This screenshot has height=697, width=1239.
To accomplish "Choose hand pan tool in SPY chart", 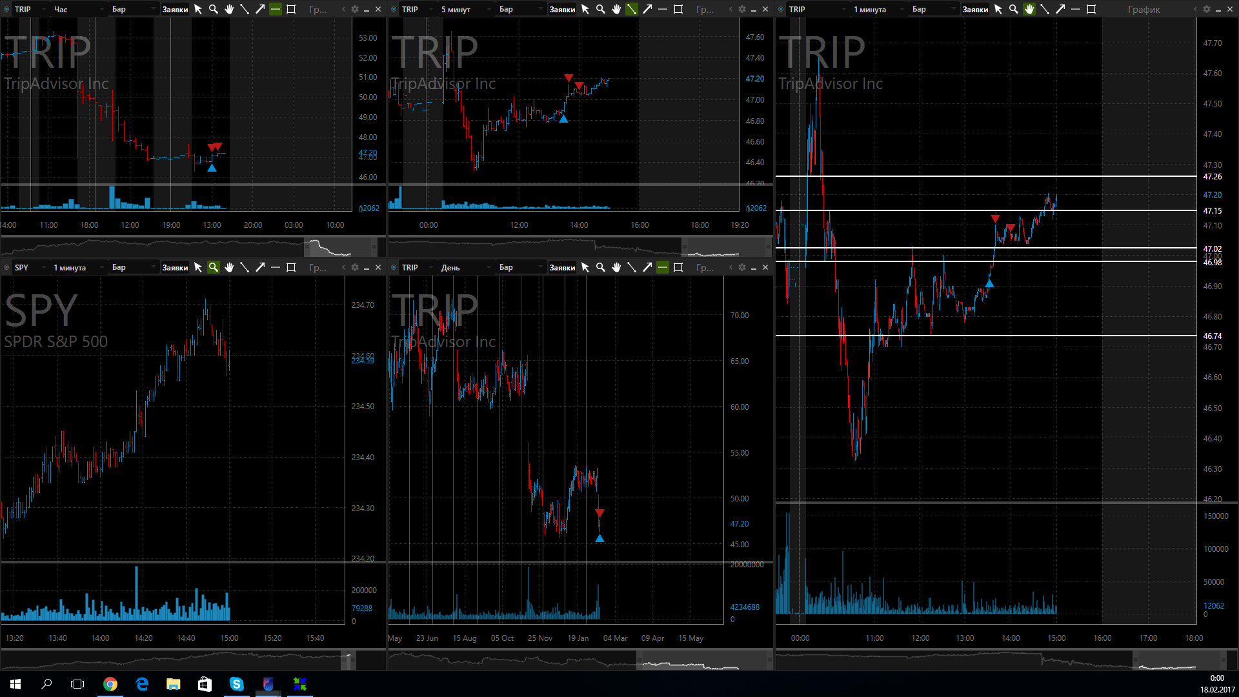I will click(229, 267).
